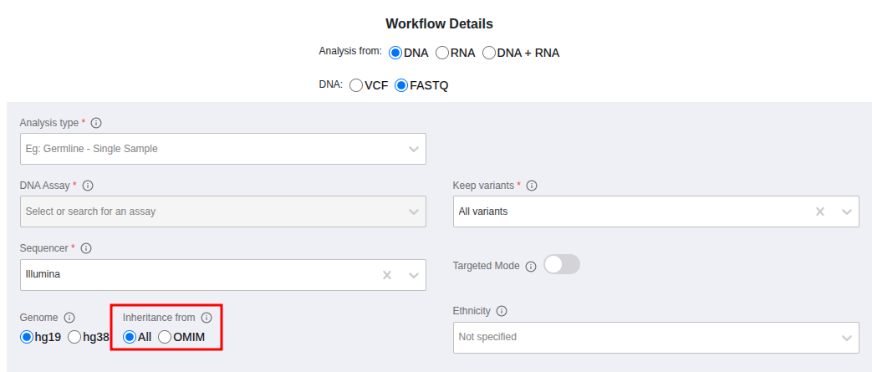Clear the All variants selection
872x372 pixels.
click(x=820, y=211)
